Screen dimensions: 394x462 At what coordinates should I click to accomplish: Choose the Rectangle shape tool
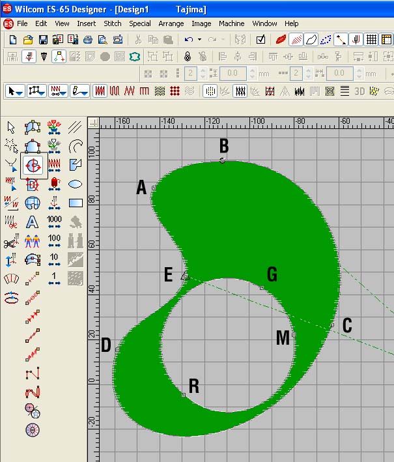[x=75, y=203]
